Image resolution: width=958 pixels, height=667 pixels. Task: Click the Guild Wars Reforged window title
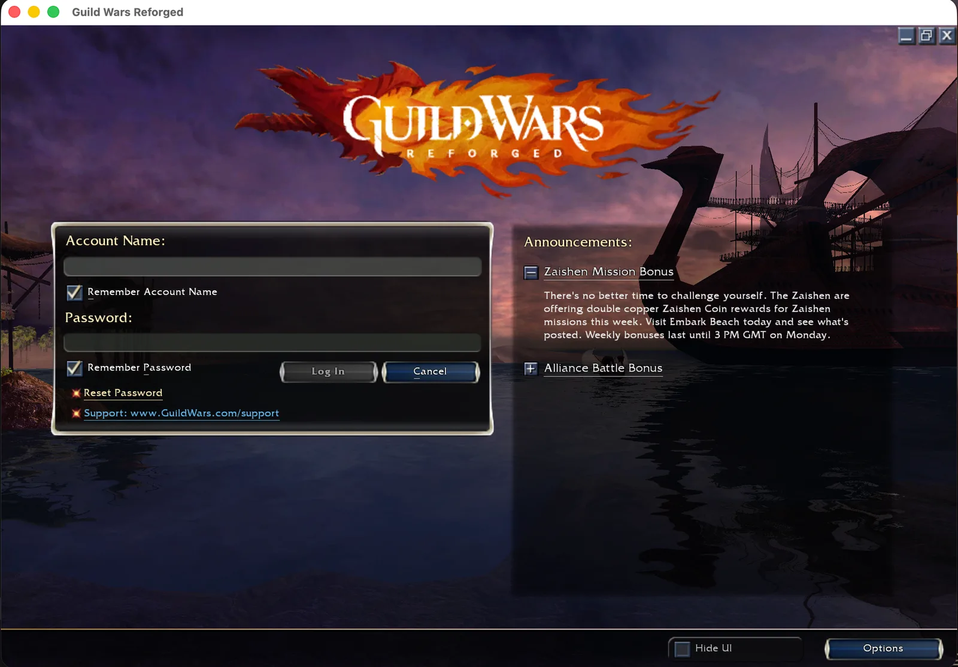click(x=128, y=12)
